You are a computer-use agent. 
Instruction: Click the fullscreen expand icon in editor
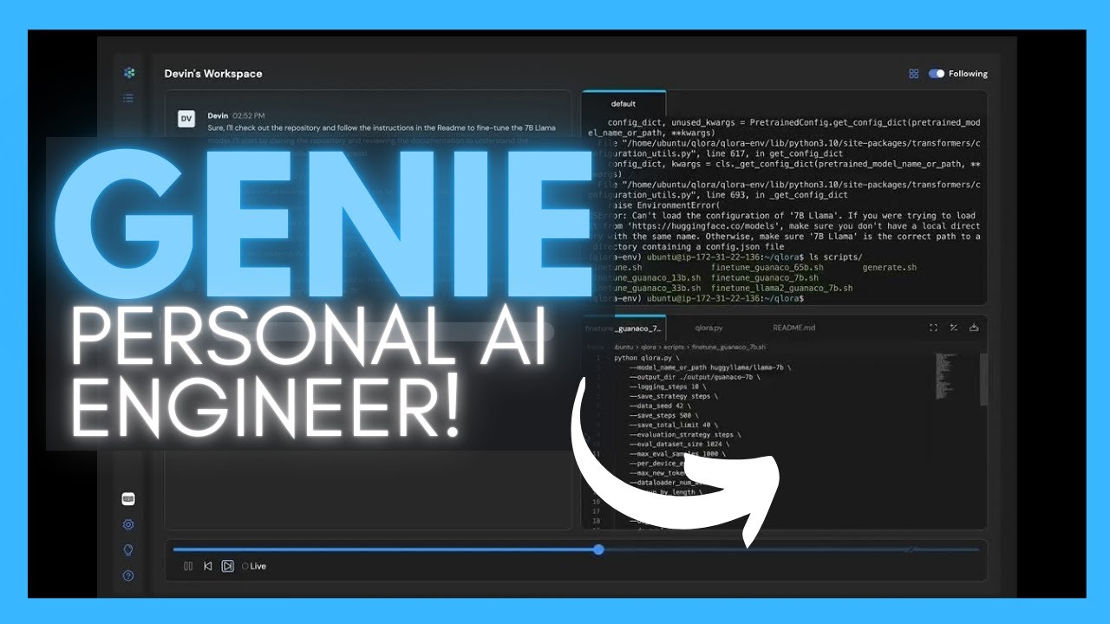(x=933, y=328)
